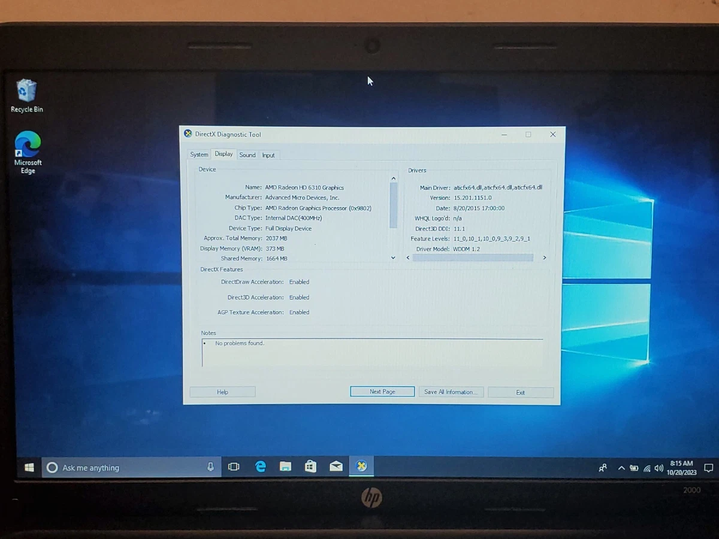Select main driver aticfx64.dll text

(x=498, y=187)
